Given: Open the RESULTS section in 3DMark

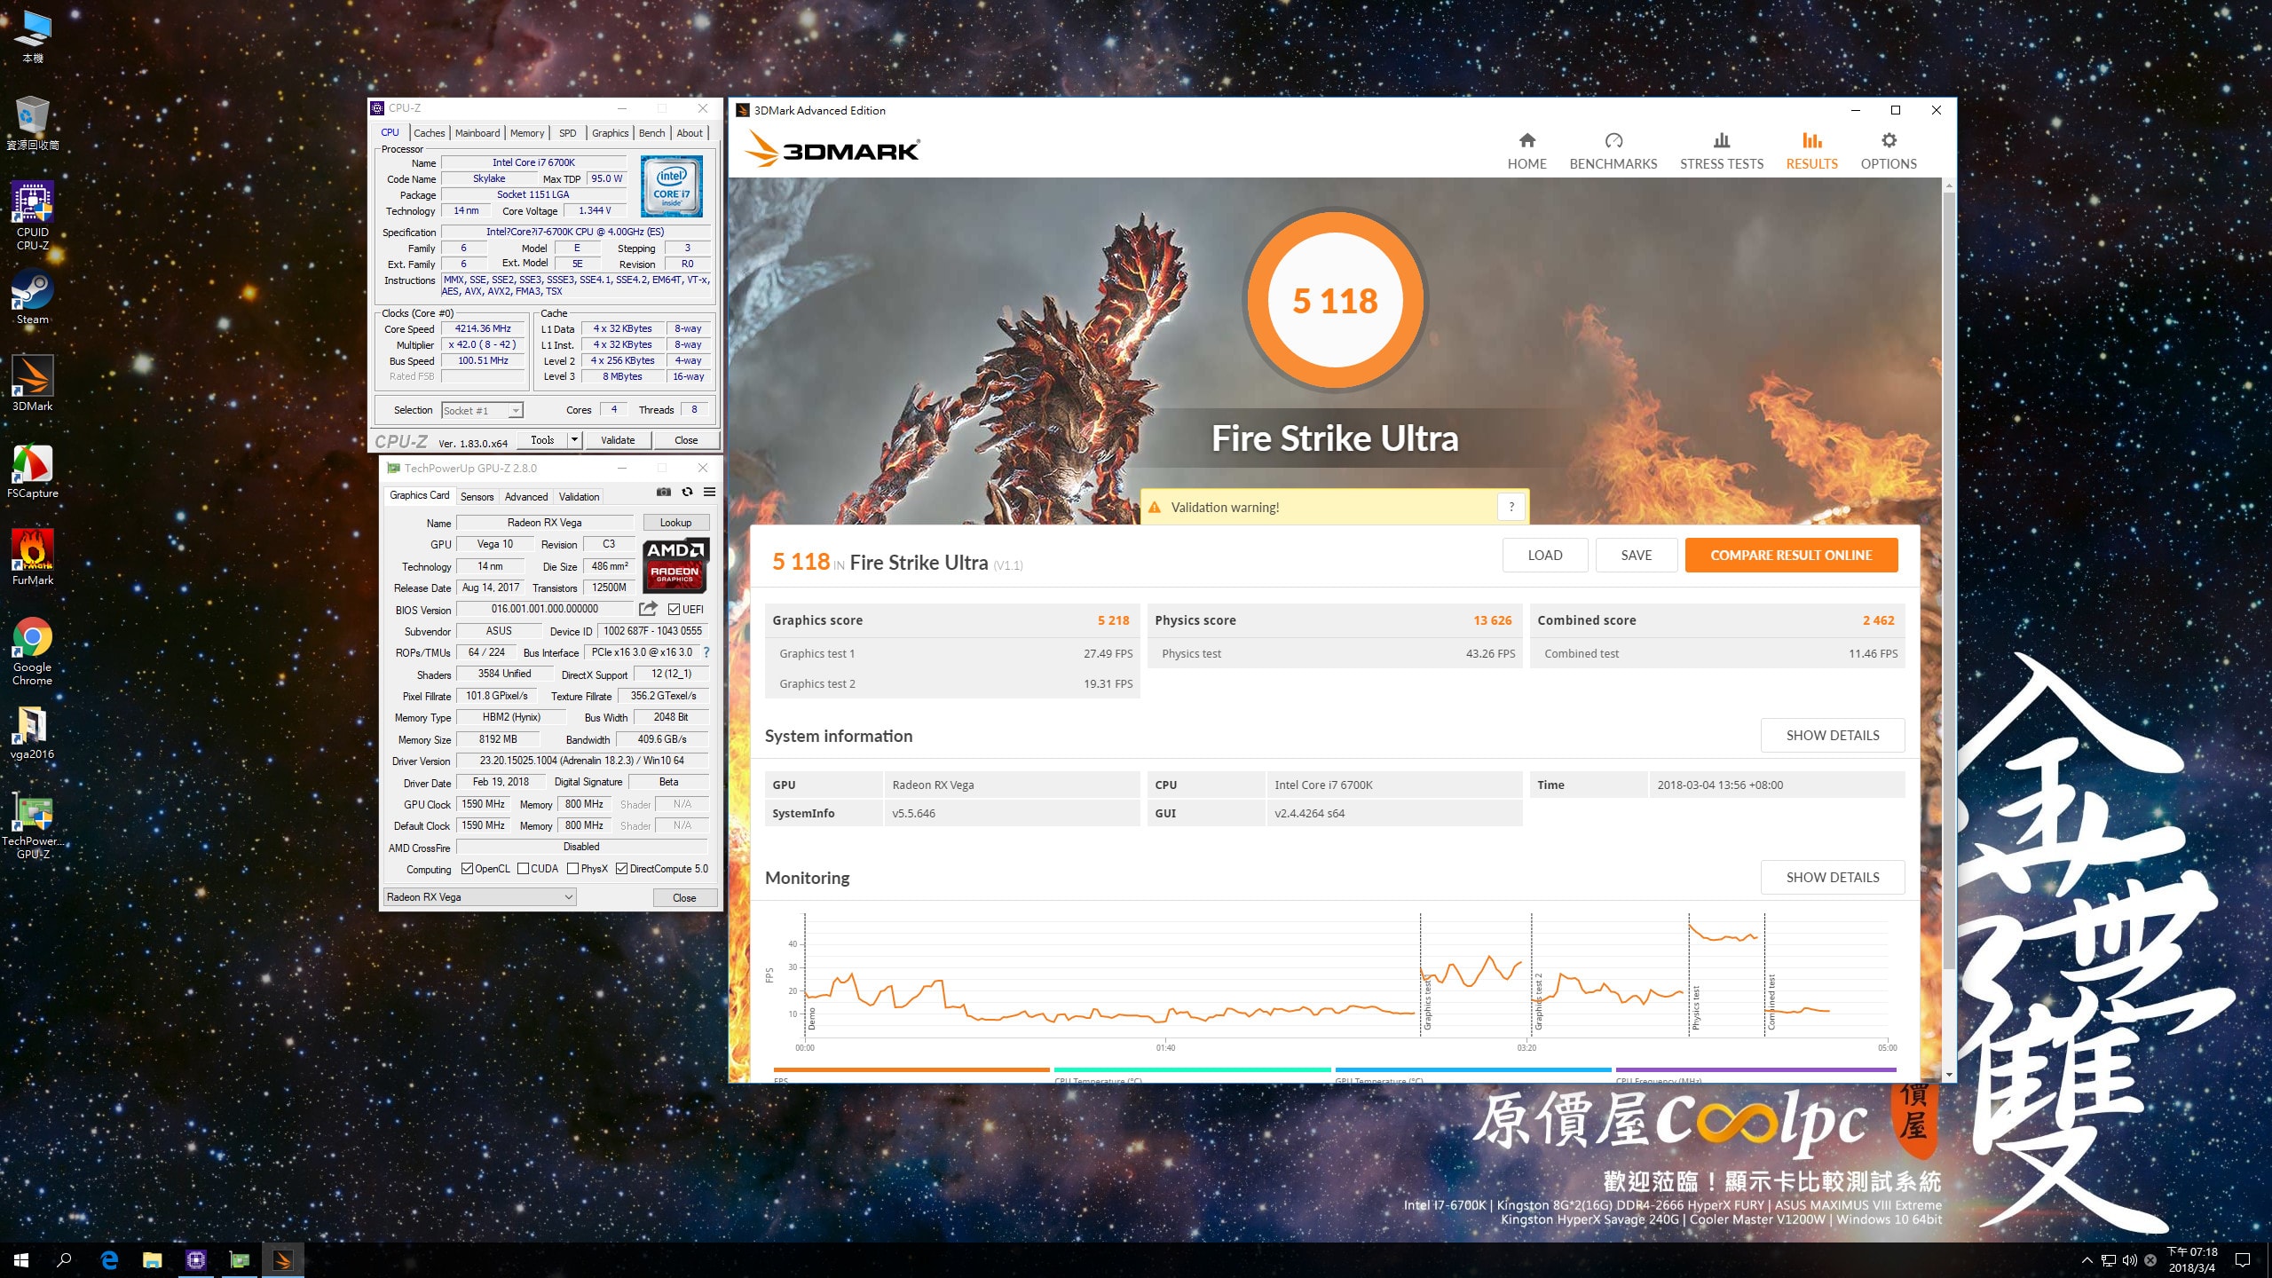Looking at the screenshot, I should [x=1811, y=151].
